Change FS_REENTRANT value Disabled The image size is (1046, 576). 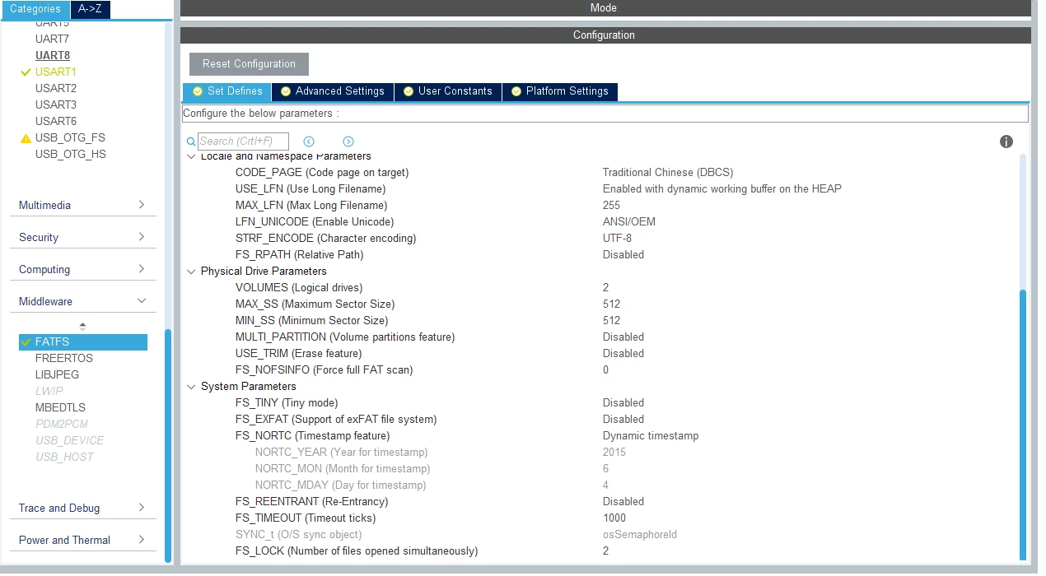[623, 501]
